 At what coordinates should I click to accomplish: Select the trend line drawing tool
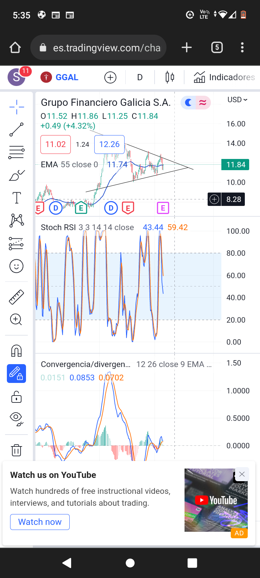tap(17, 129)
